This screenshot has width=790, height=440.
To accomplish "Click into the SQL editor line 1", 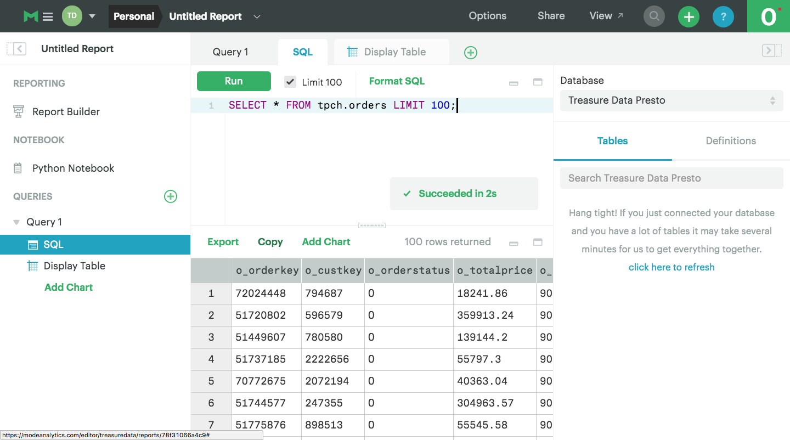I will 388,105.
